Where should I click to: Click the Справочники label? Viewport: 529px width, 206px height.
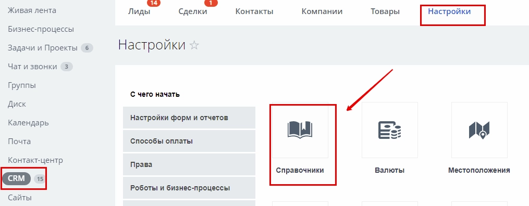300,170
